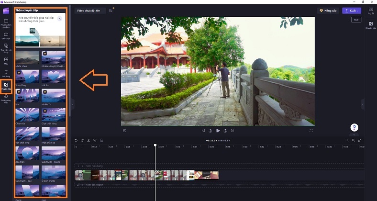Enter fullscreen preview mode
This screenshot has height=201, width=377.
click(311, 131)
